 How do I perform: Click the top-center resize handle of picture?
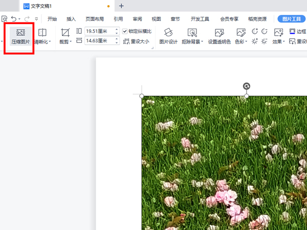click(247, 96)
